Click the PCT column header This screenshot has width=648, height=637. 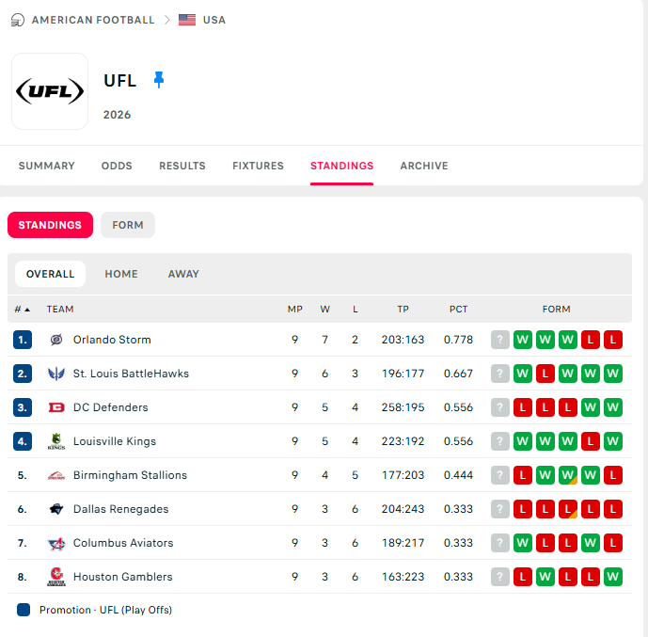pyautogui.click(x=458, y=310)
